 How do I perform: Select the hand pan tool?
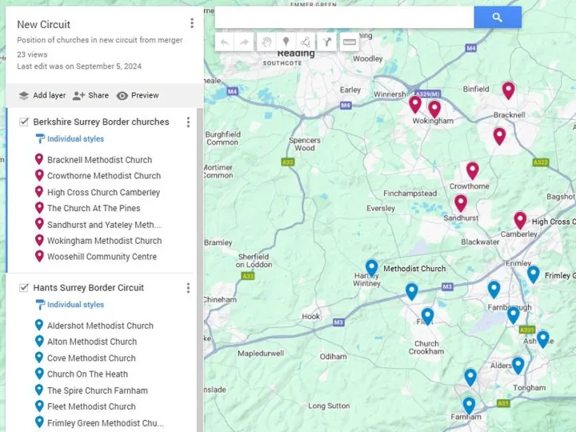pyautogui.click(x=266, y=42)
